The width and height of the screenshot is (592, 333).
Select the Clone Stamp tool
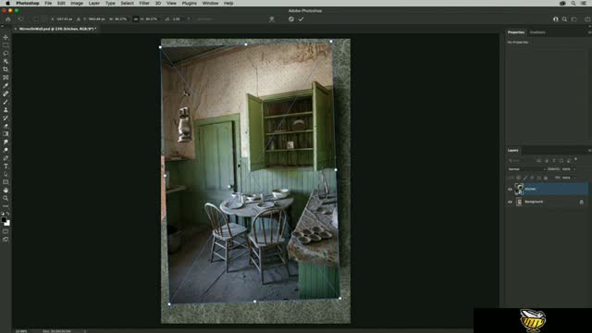tap(6, 110)
